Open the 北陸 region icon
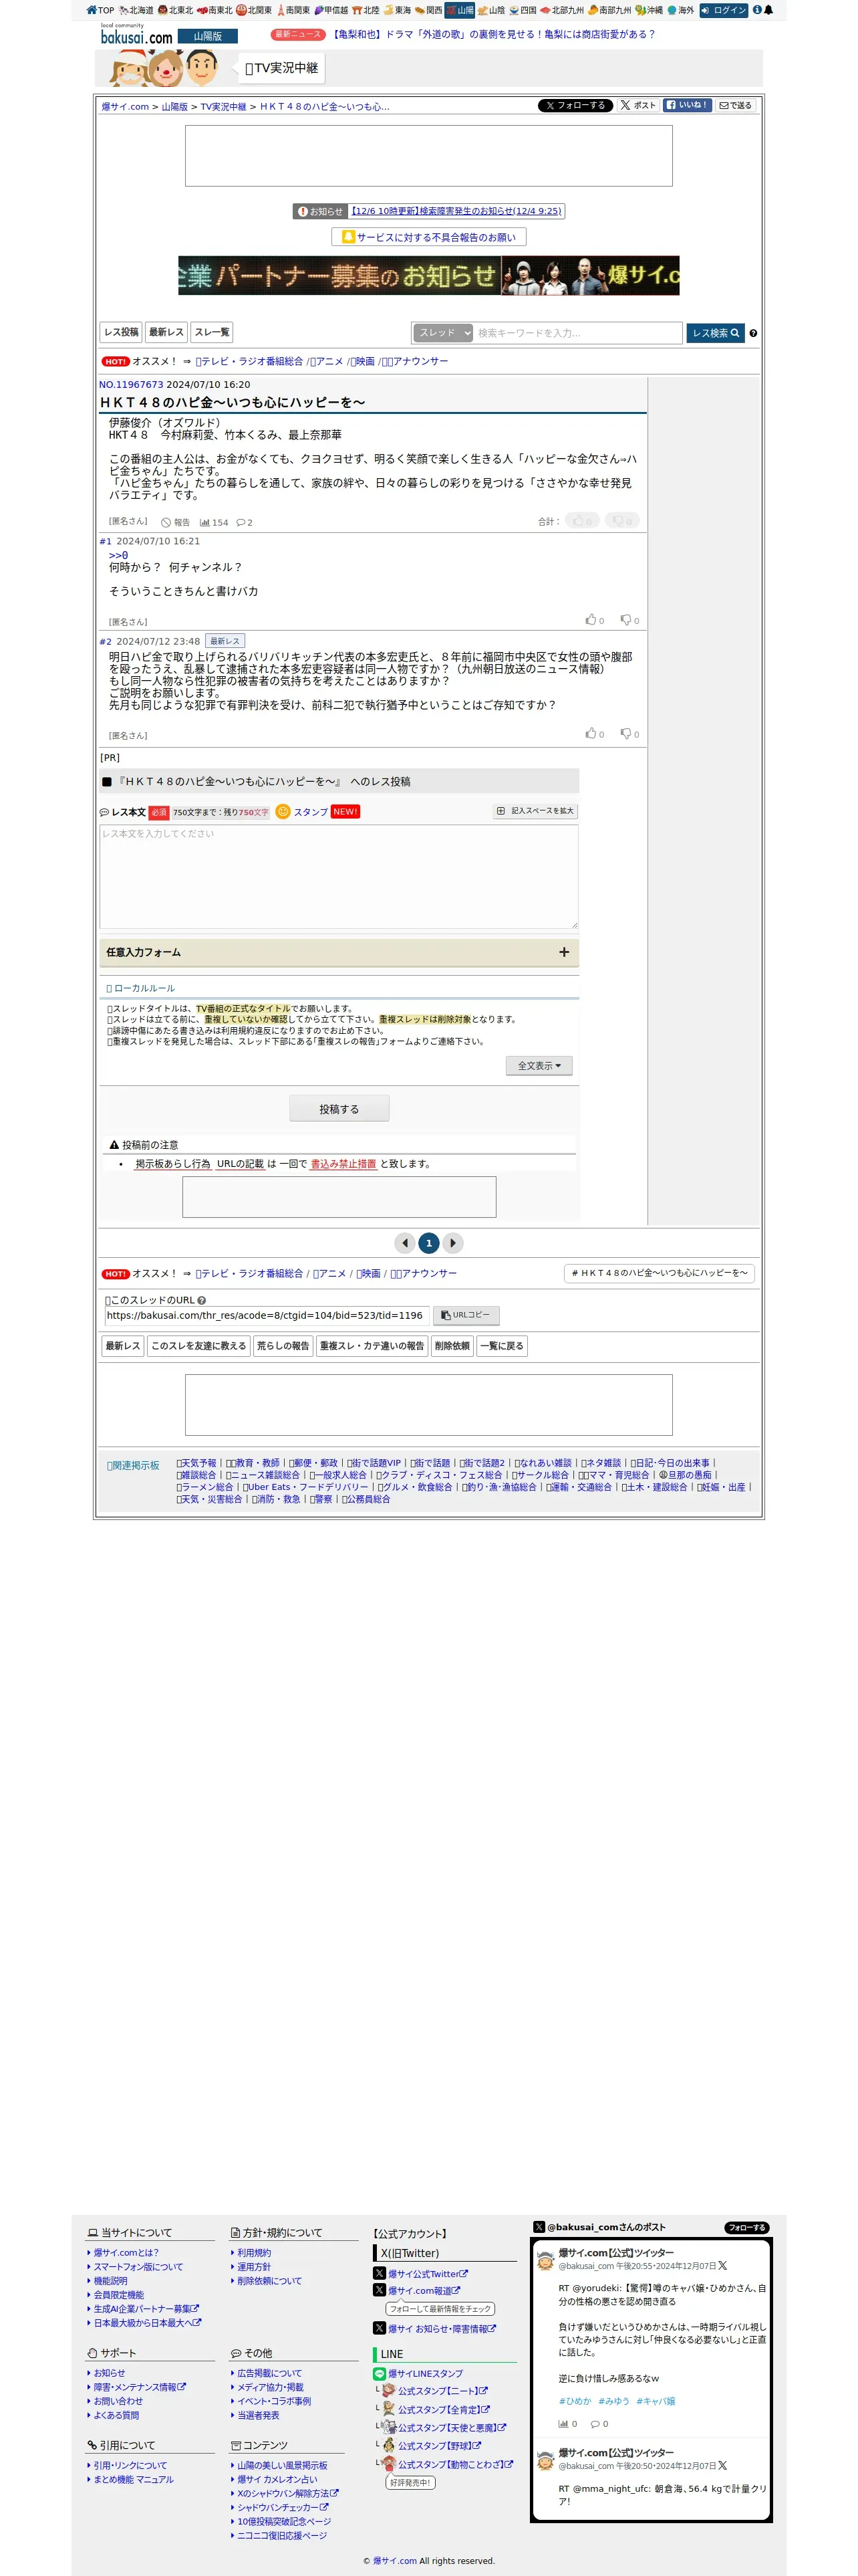858x2576 pixels. tap(365, 10)
